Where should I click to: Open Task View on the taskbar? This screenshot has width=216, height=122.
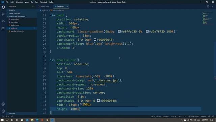[x=17, y=120]
